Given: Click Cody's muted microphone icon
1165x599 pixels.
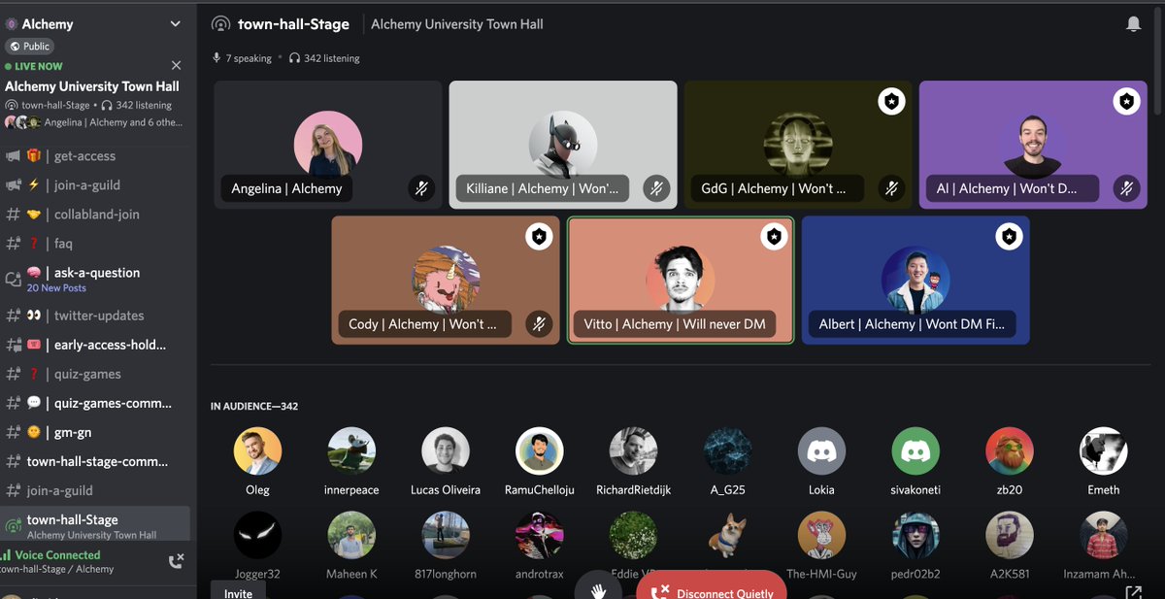Looking at the screenshot, I should pyautogui.click(x=539, y=323).
